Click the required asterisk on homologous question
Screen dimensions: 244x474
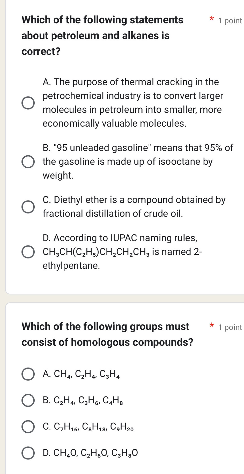[x=212, y=326]
